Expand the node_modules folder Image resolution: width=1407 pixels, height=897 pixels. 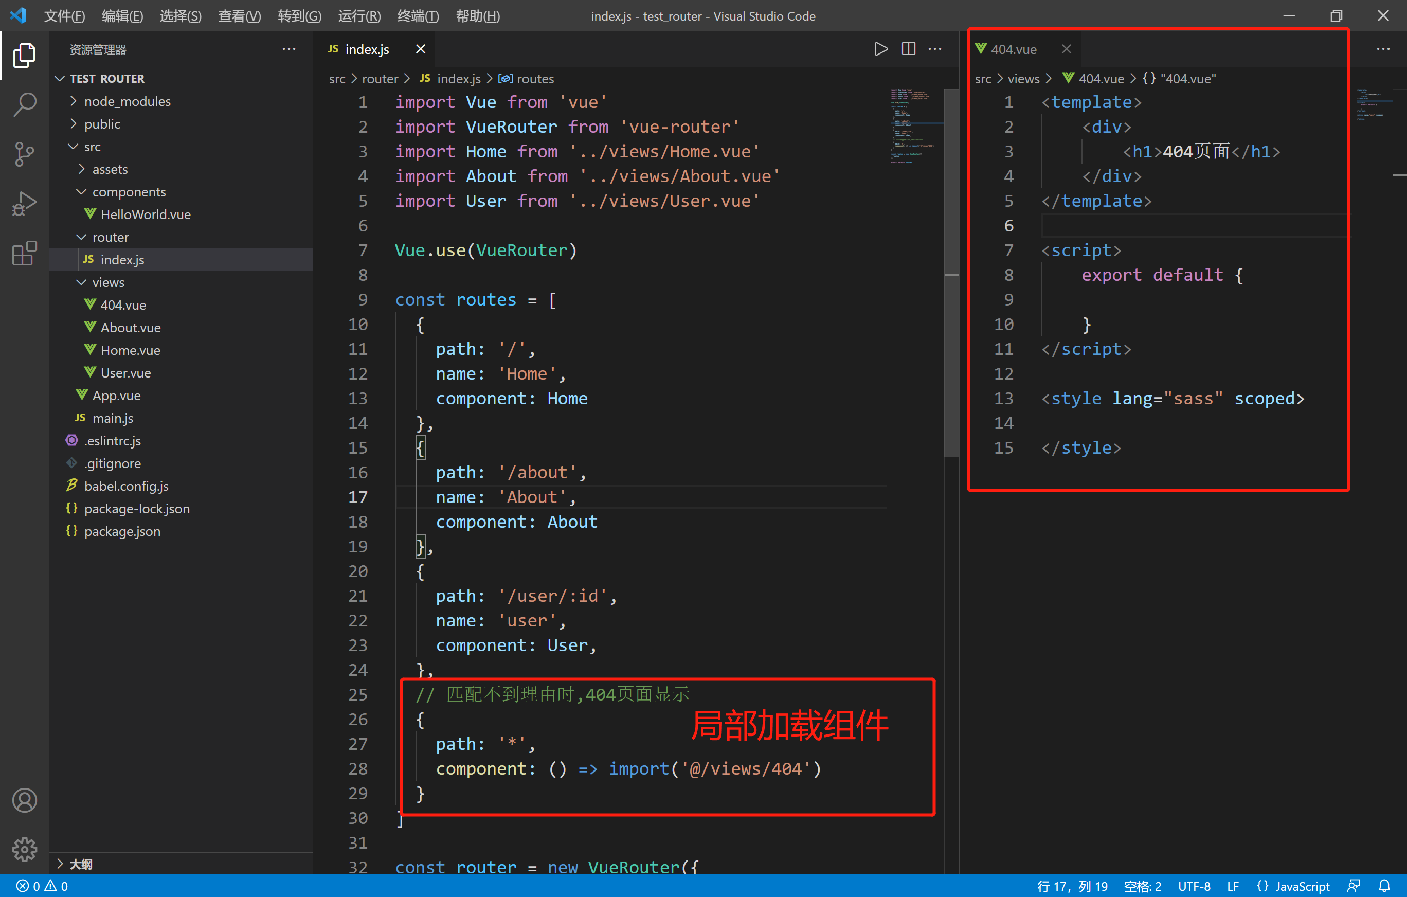(x=128, y=101)
